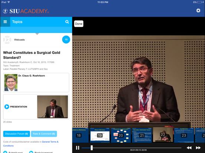Screen dimensions: 205x153
Task: Click the PRESENTATION label
Action: (x=19, y=107)
